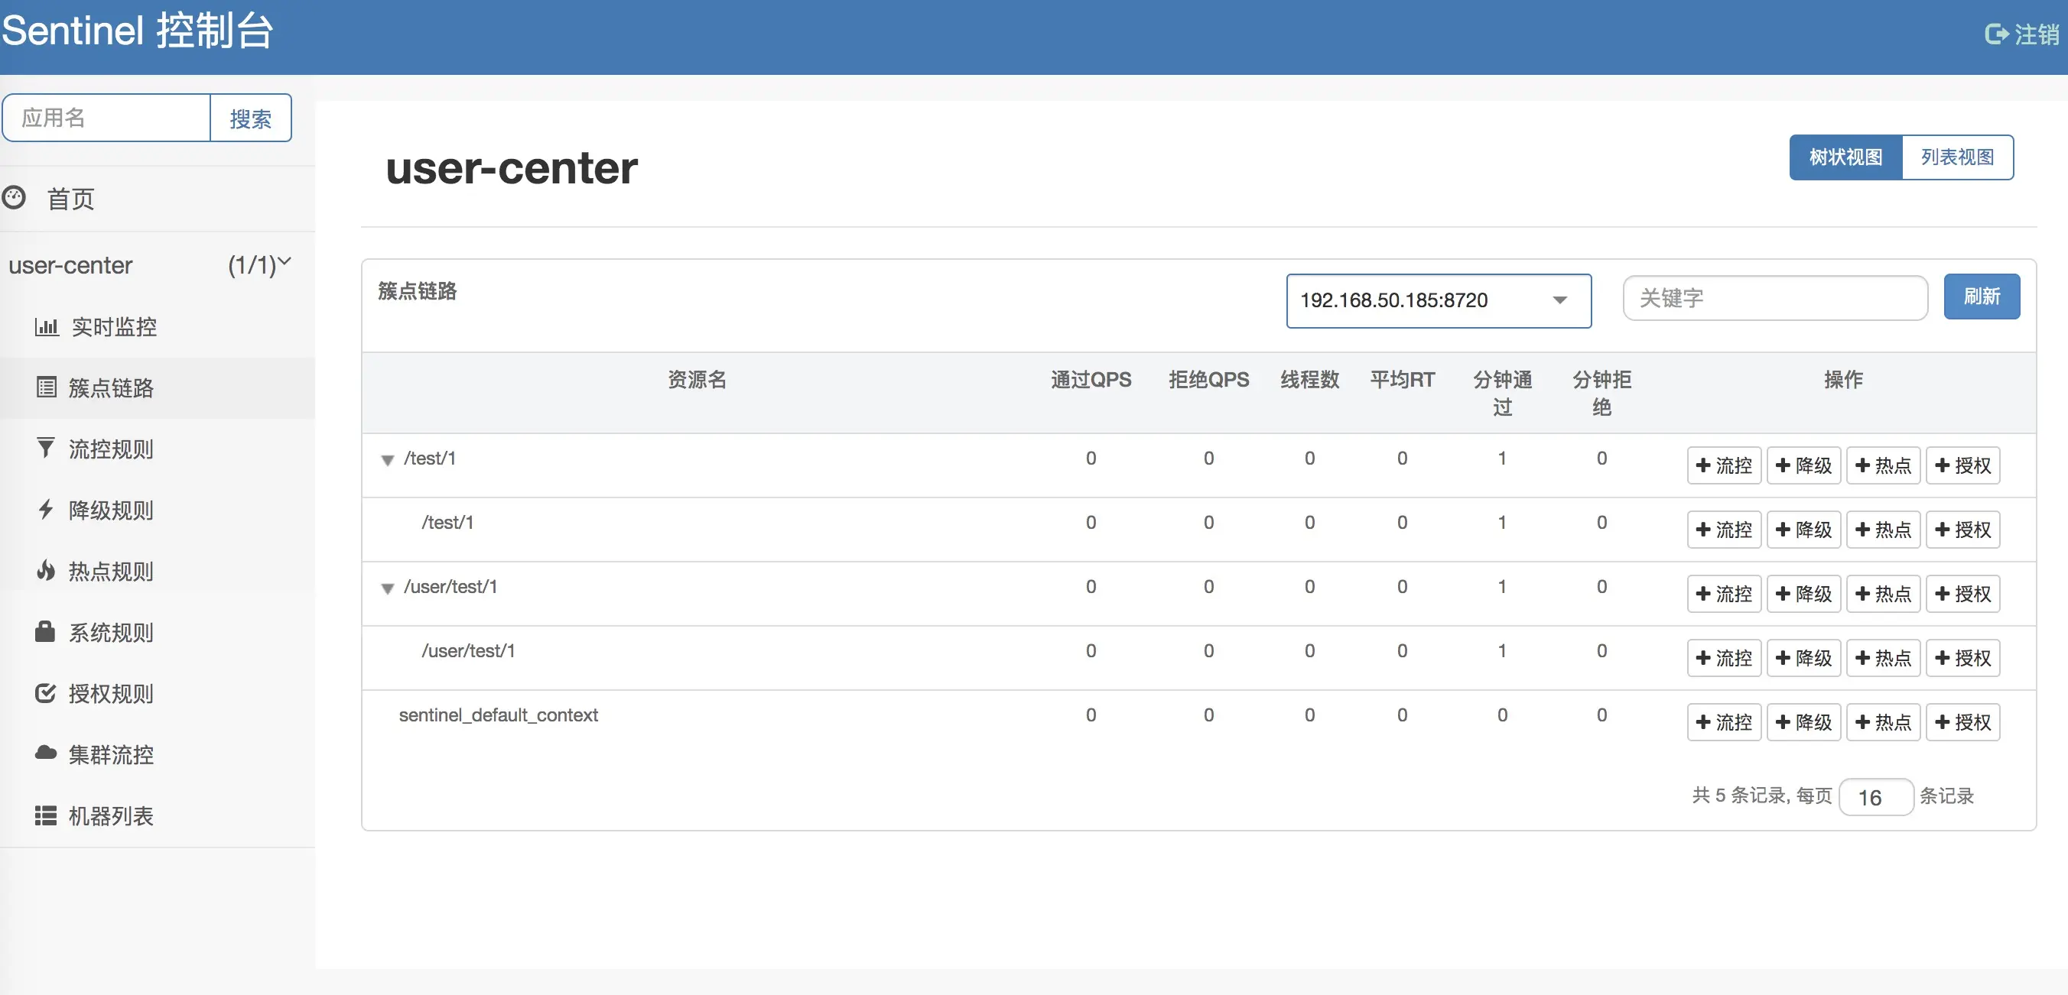Screen dimensions: 2068x995
Task: Collapse the user-center app menu chevron
Action: [285, 261]
